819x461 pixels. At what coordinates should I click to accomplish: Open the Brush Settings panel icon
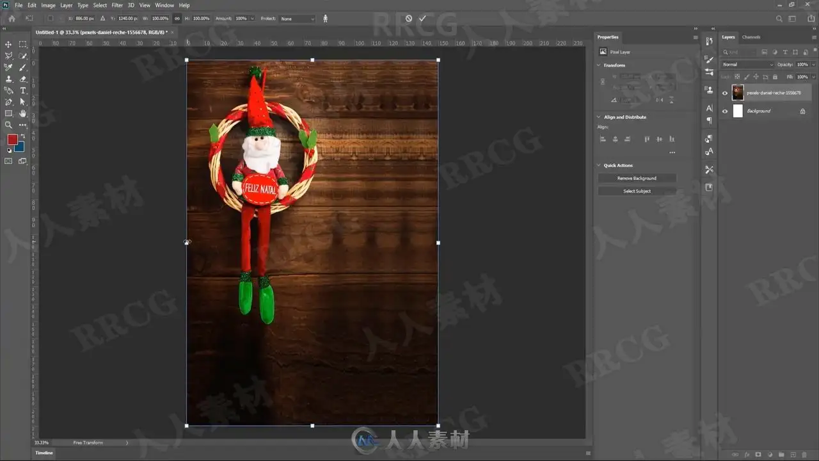[x=709, y=60]
